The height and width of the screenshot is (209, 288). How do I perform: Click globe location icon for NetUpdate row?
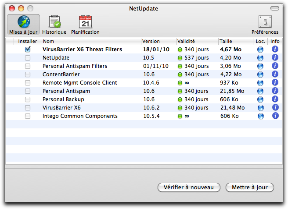tap(260, 58)
